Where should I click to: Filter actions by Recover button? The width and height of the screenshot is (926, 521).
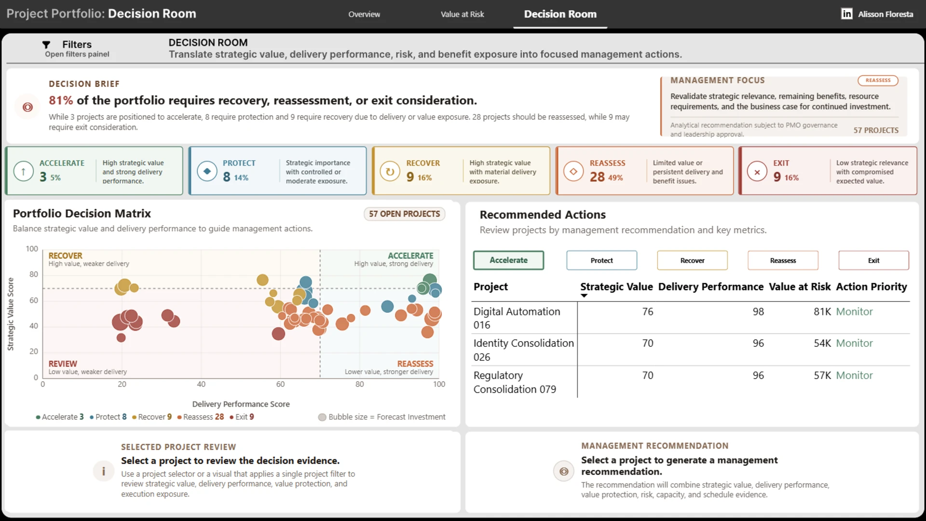point(692,260)
